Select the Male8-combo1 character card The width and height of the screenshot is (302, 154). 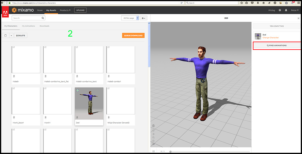click(121, 65)
